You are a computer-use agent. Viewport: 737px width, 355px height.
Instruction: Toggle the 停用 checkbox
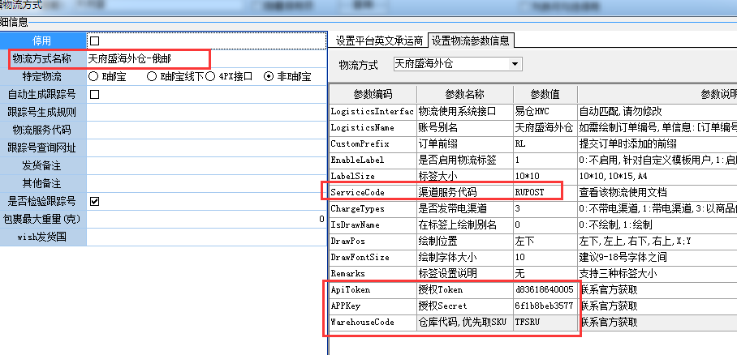point(94,41)
